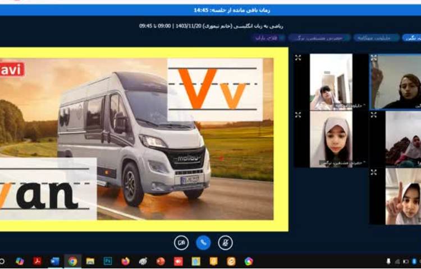Screen dimensions: 421x269
Task: Expand the tile with two people beside dark pile
Action: (x=374, y=115)
